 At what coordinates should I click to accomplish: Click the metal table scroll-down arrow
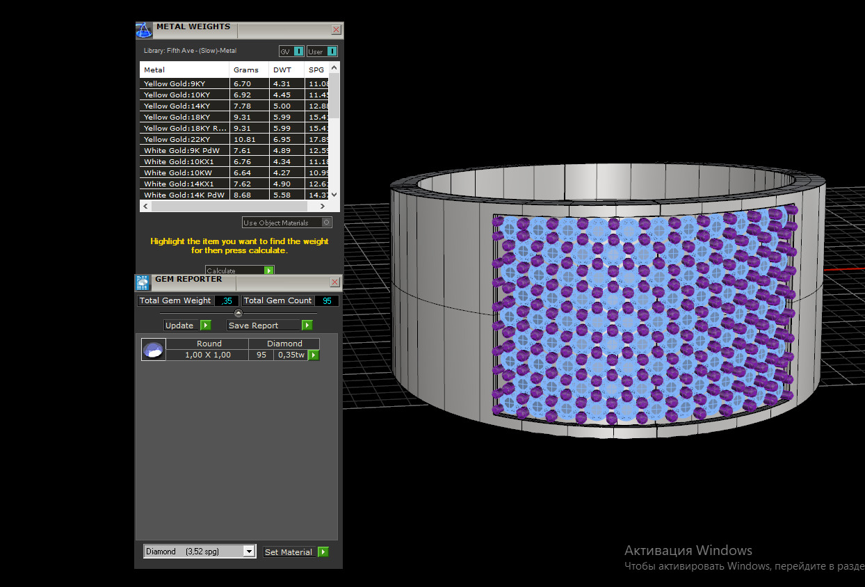click(x=334, y=195)
